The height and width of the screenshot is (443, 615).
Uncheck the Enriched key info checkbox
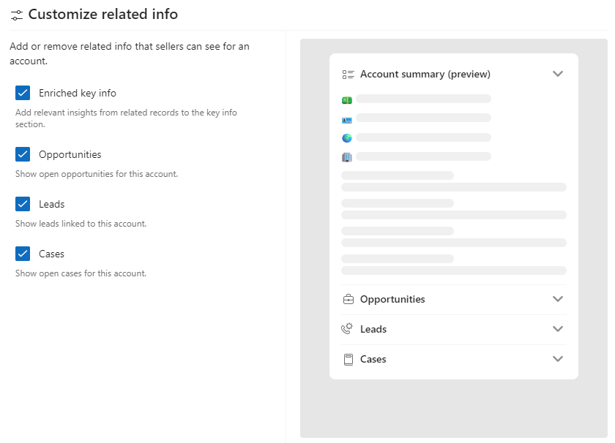click(x=23, y=93)
